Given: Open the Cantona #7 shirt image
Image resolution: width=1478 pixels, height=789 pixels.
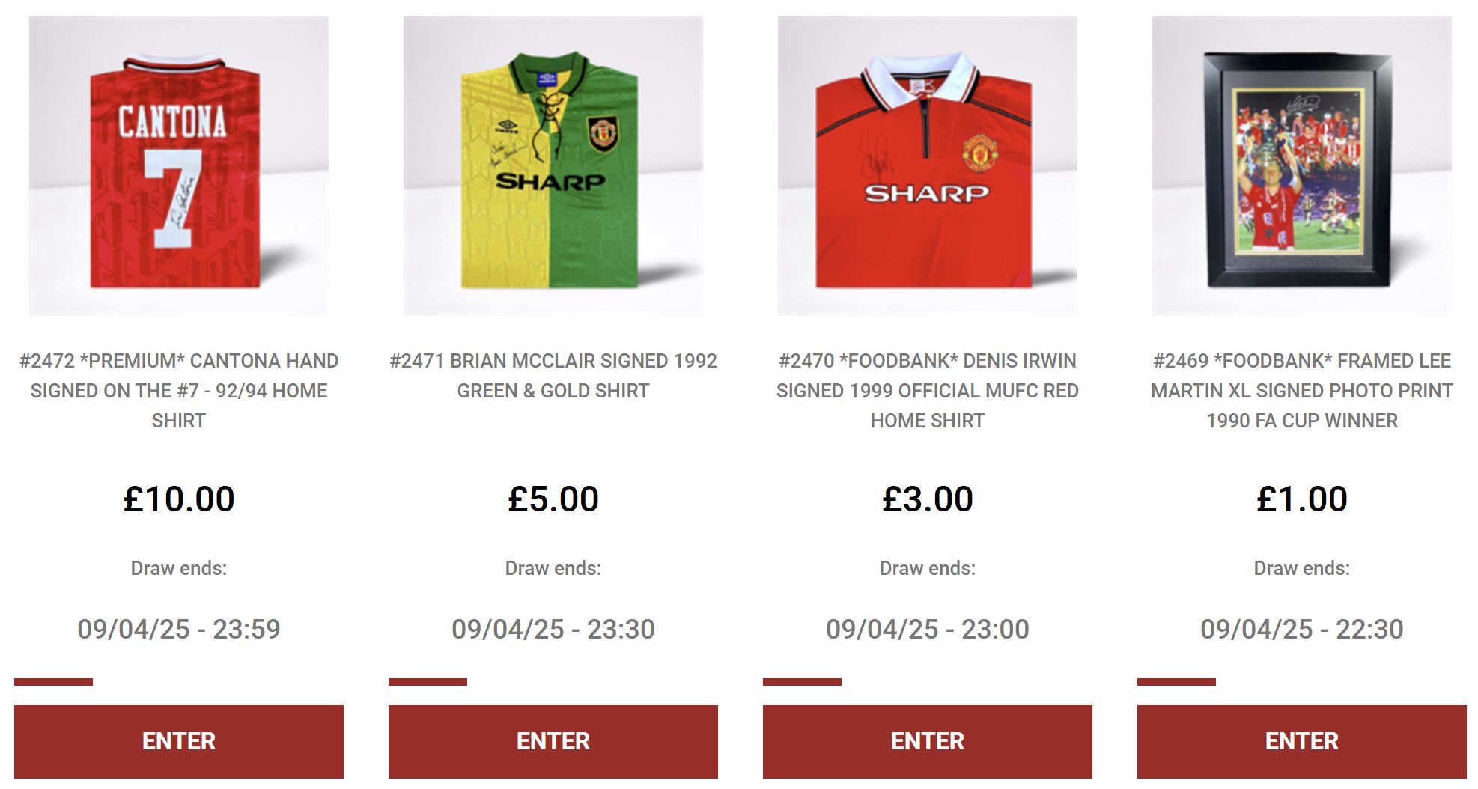Looking at the screenshot, I should [x=179, y=165].
